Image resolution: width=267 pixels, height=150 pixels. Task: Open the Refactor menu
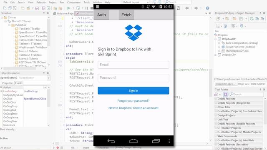[41, 2]
